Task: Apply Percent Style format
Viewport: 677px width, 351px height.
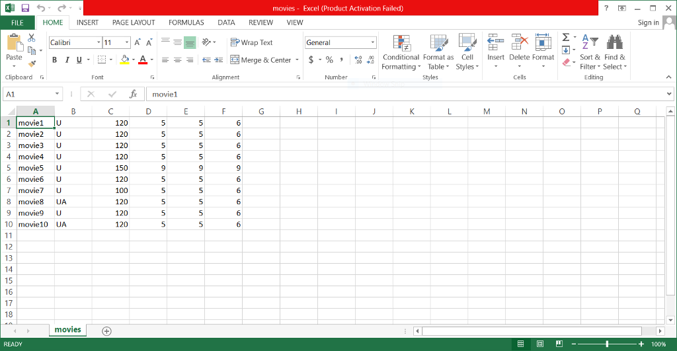Action: [329, 59]
